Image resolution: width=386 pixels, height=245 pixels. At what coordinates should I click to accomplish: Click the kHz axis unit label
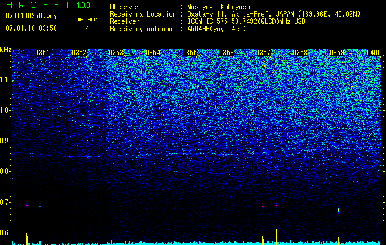6,50
